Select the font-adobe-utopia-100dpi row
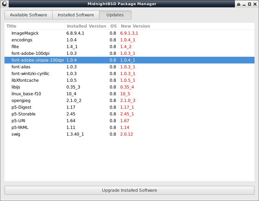The width and height of the screenshot is (259, 201). (129, 60)
